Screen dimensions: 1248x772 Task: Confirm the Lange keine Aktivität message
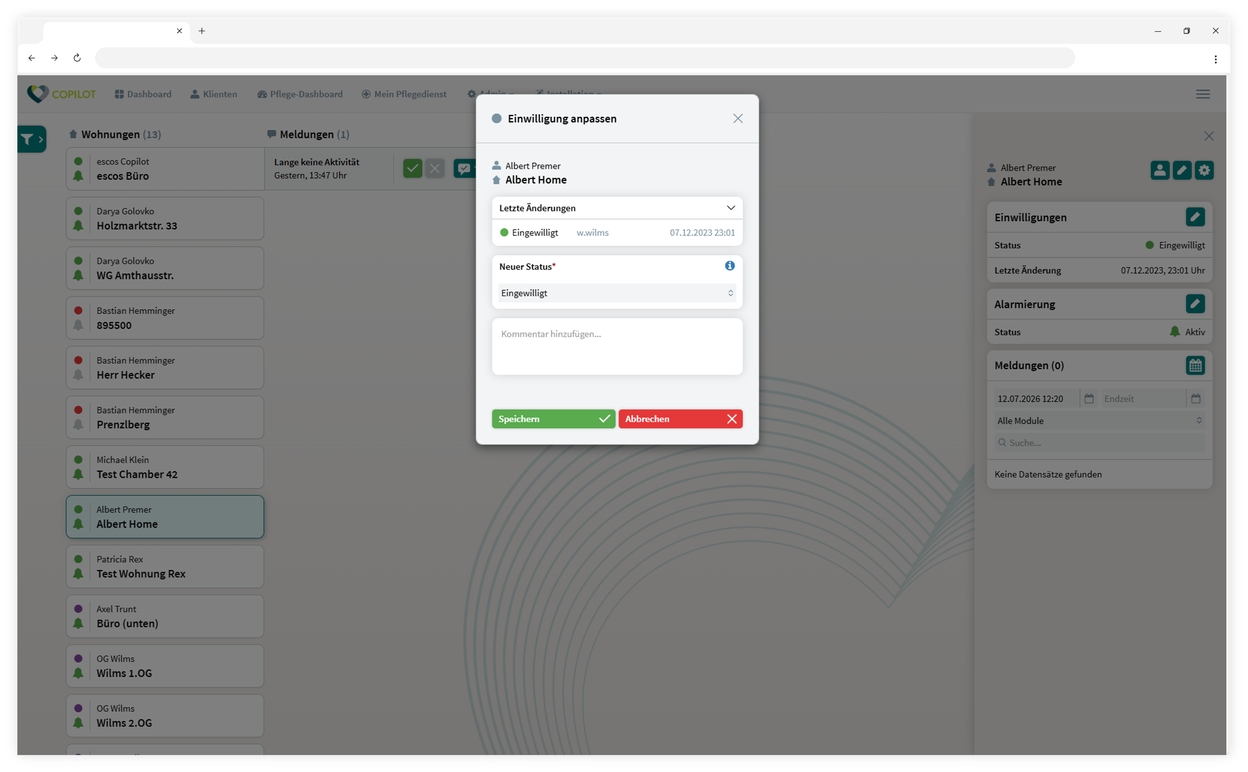pos(413,169)
